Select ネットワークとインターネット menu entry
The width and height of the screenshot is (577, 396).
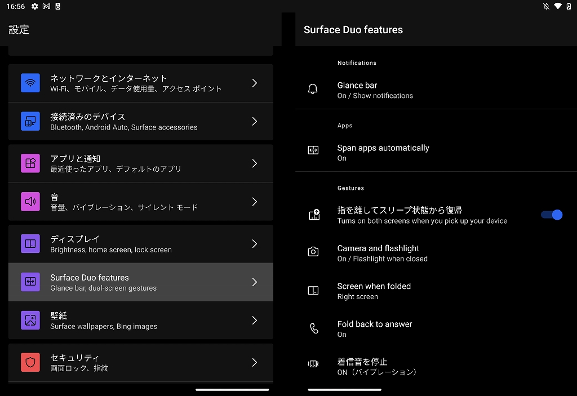pyautogui.click(x=140, y=83)
